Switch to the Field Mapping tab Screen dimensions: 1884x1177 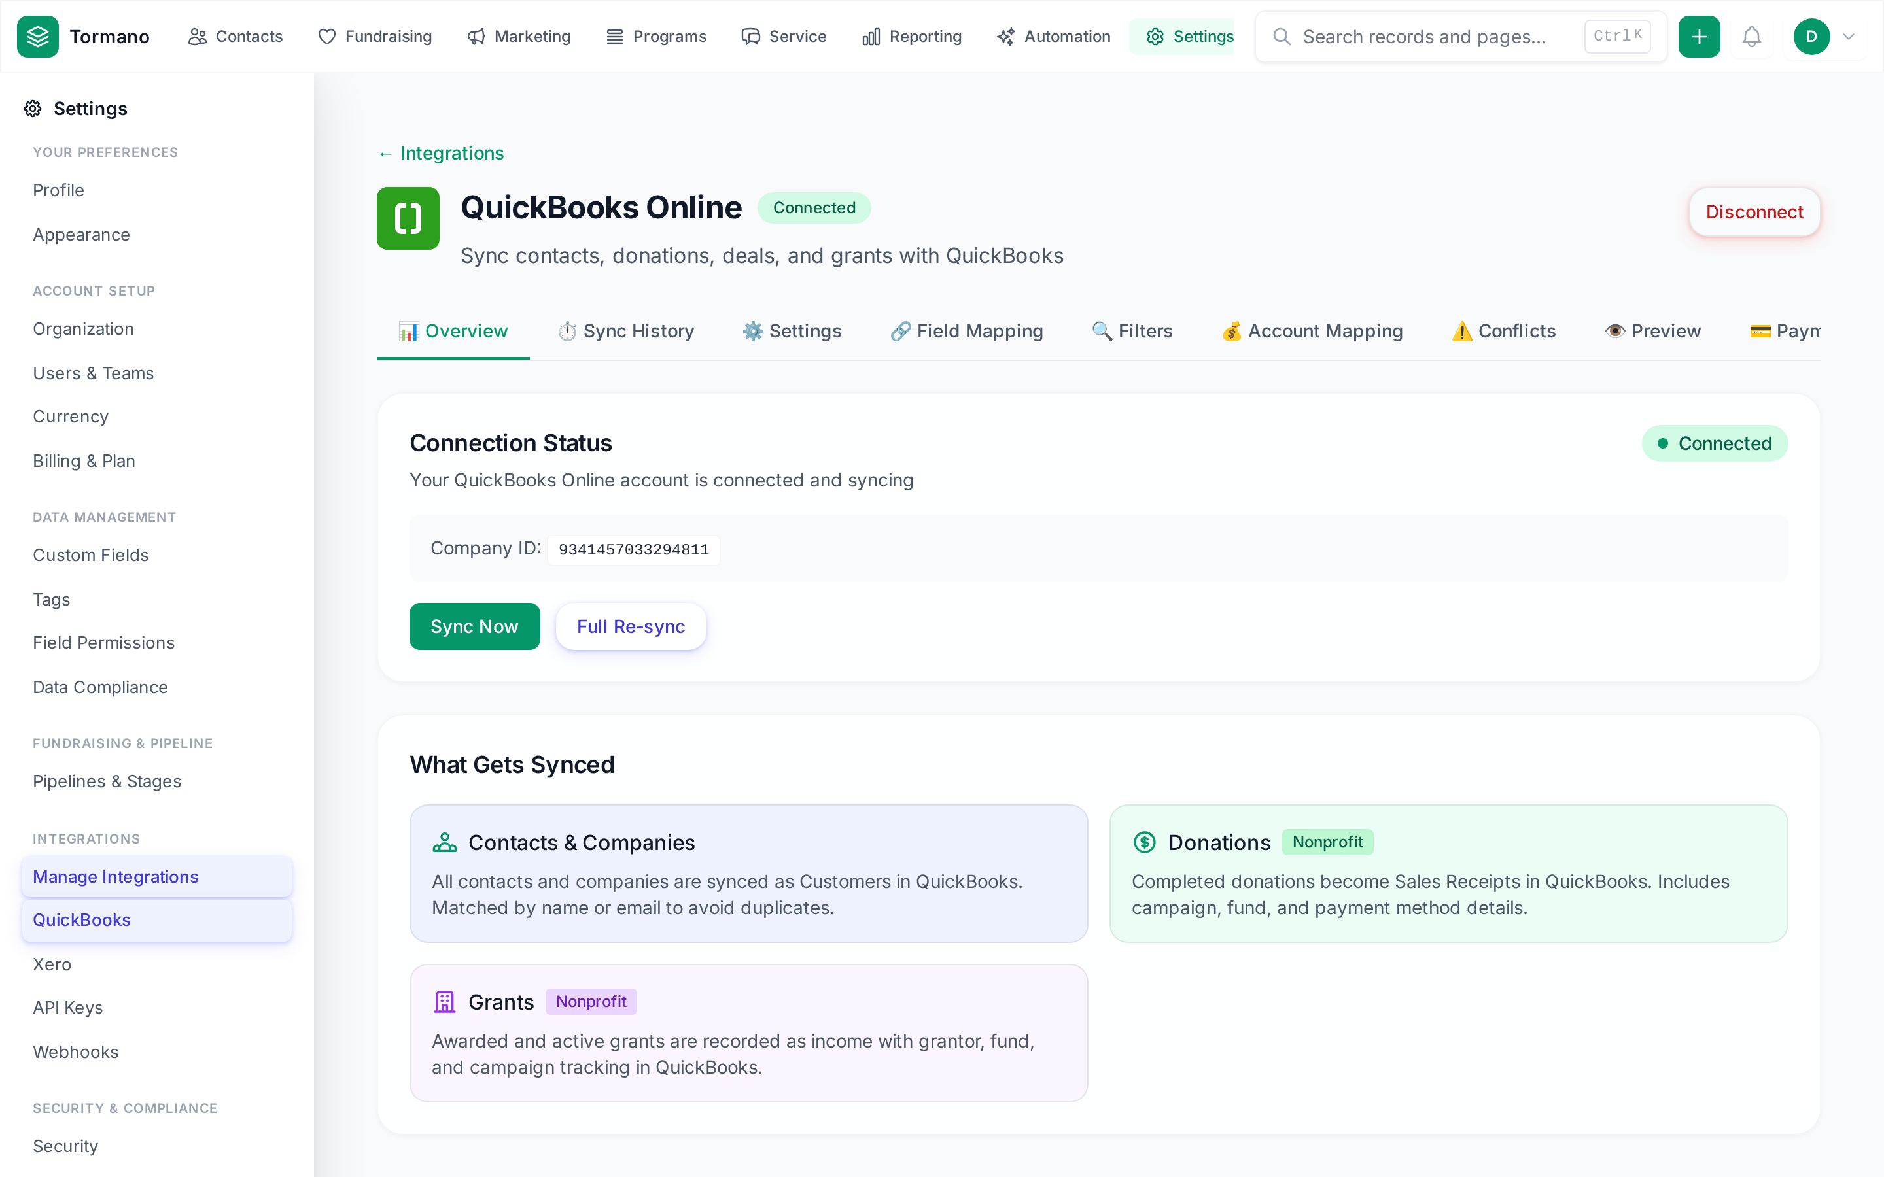click(967, 331)
